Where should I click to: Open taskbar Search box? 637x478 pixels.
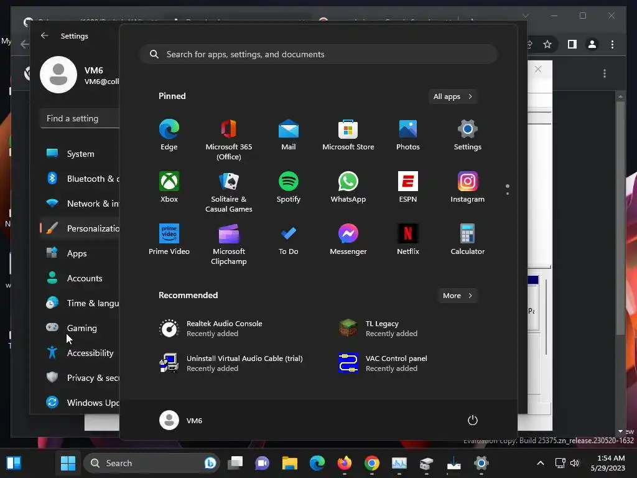pyautogui.click(x=152, y=463)
